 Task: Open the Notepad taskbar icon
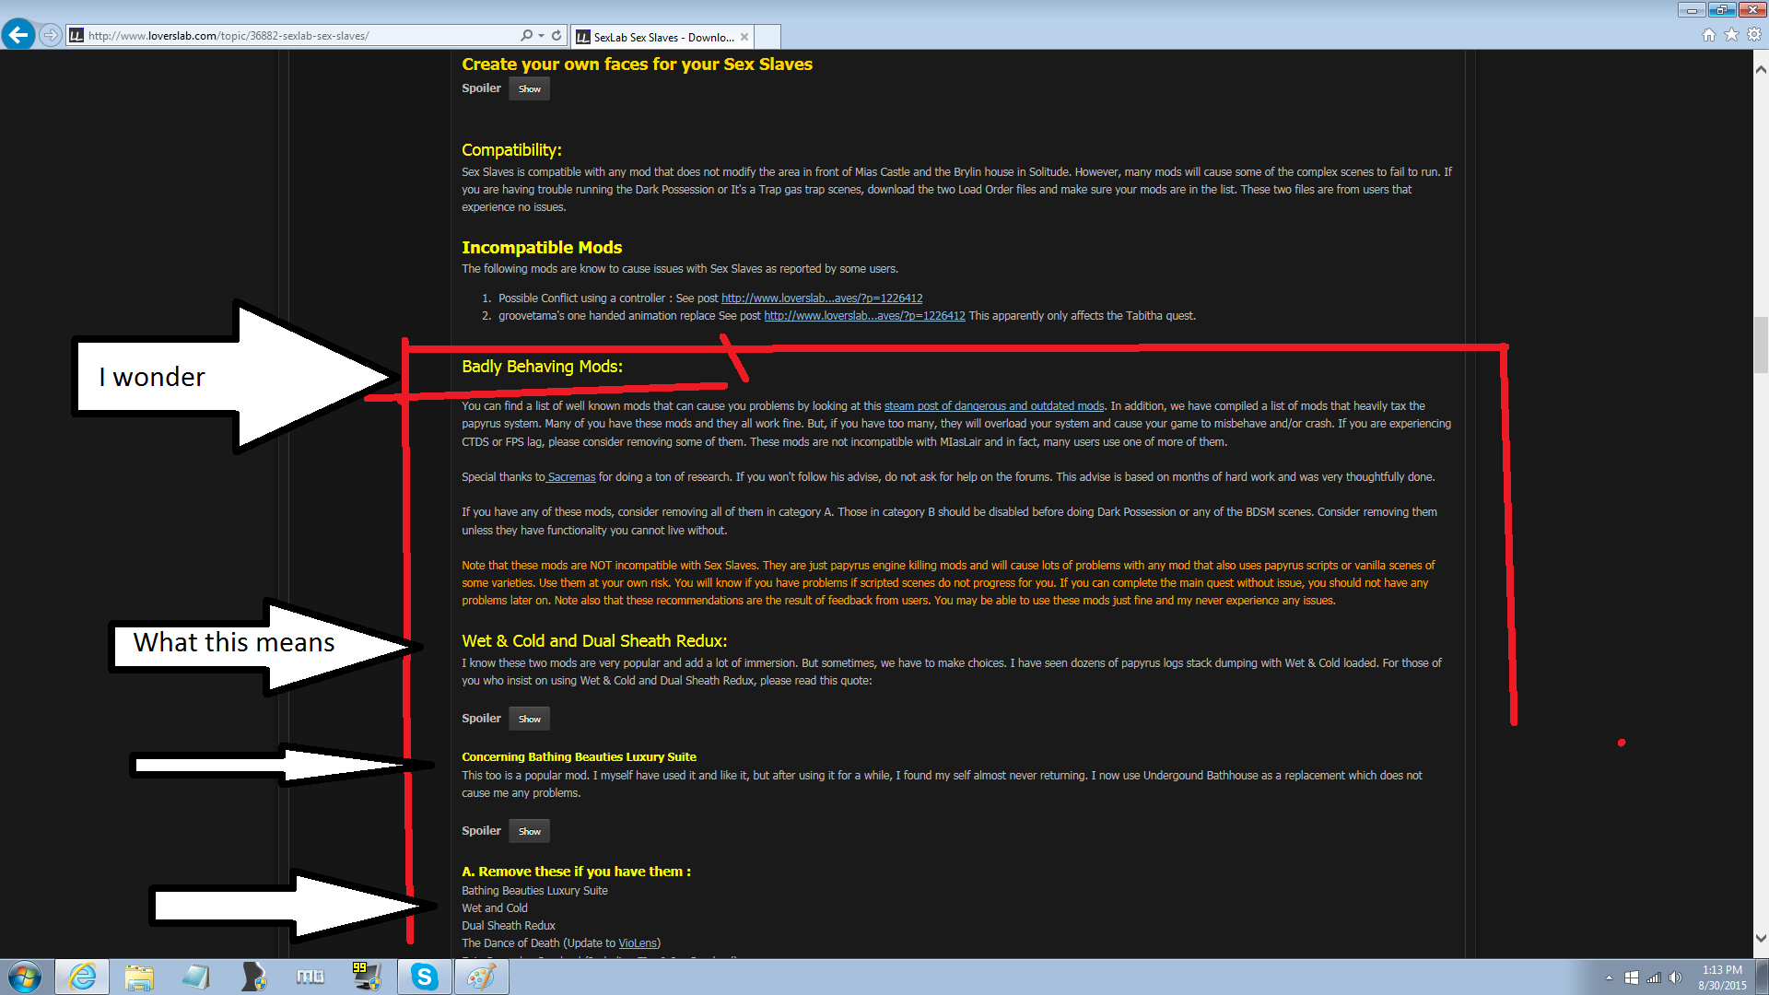(x=196, y=977)
